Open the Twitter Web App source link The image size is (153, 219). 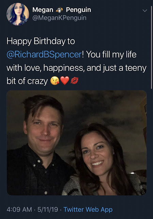(x=88, y=209)
